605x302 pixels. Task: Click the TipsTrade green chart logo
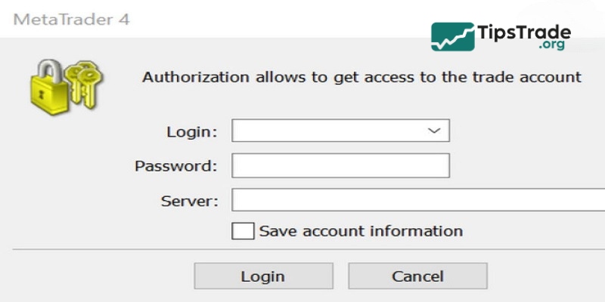452,36
